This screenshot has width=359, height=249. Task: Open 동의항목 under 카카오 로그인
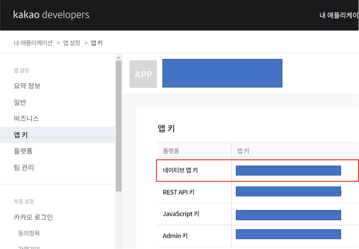click(x=29, y=233)
